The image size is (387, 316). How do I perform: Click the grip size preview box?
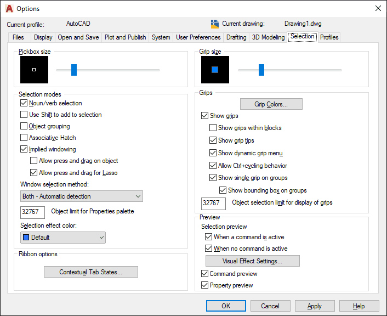click(x=215, y=70)
